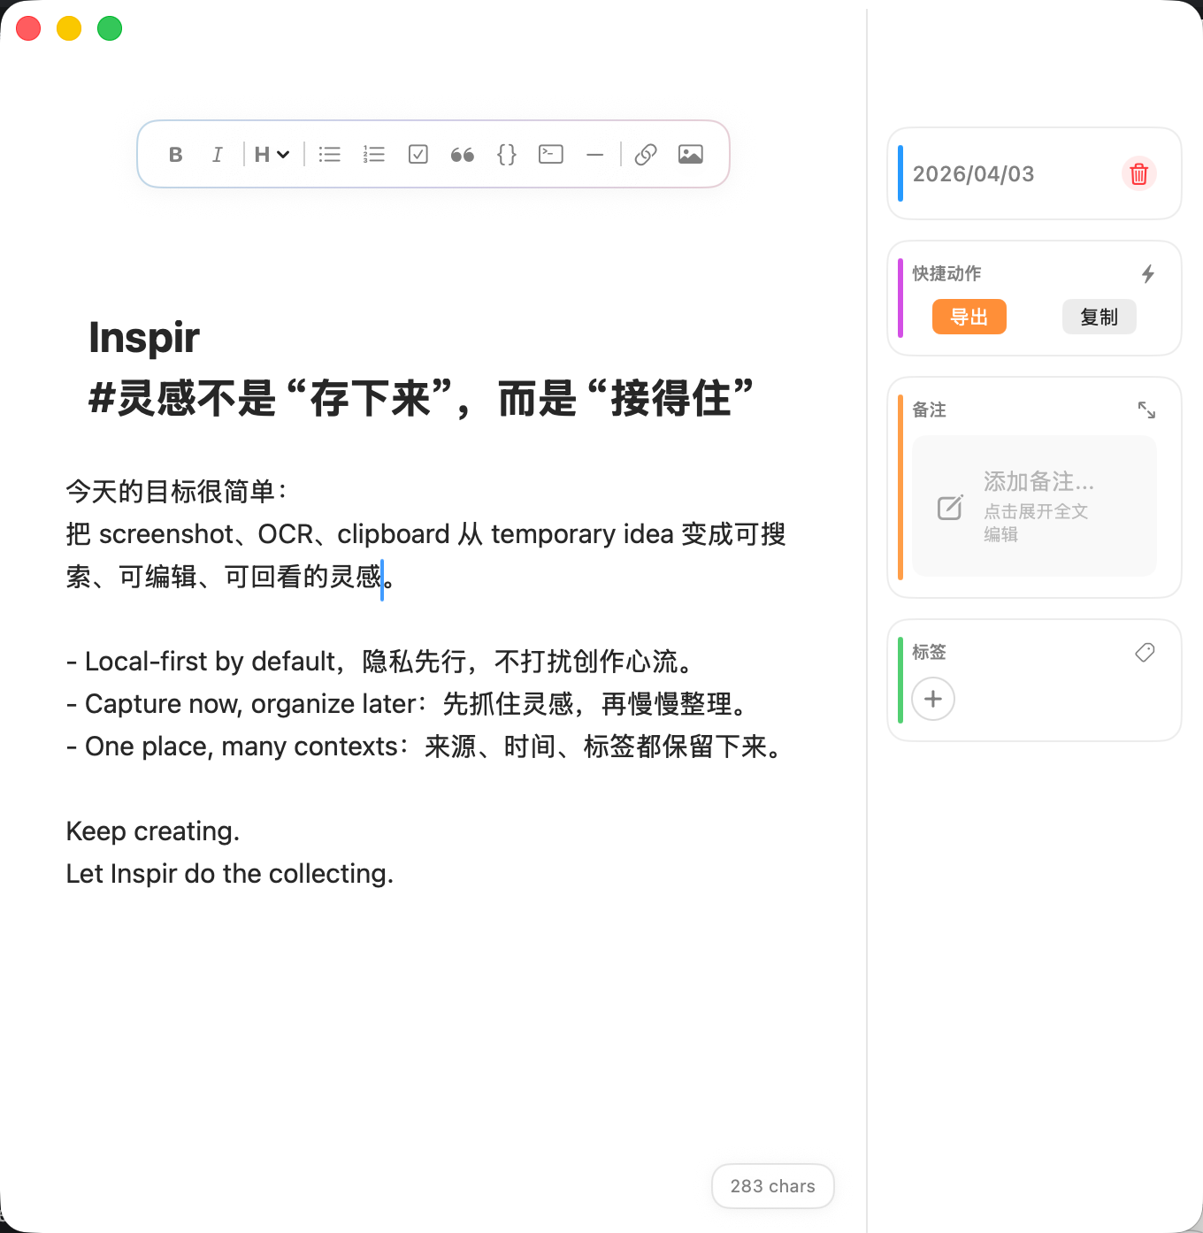
Task: Toggle italic formatting
Action: [x=218, y=154]
